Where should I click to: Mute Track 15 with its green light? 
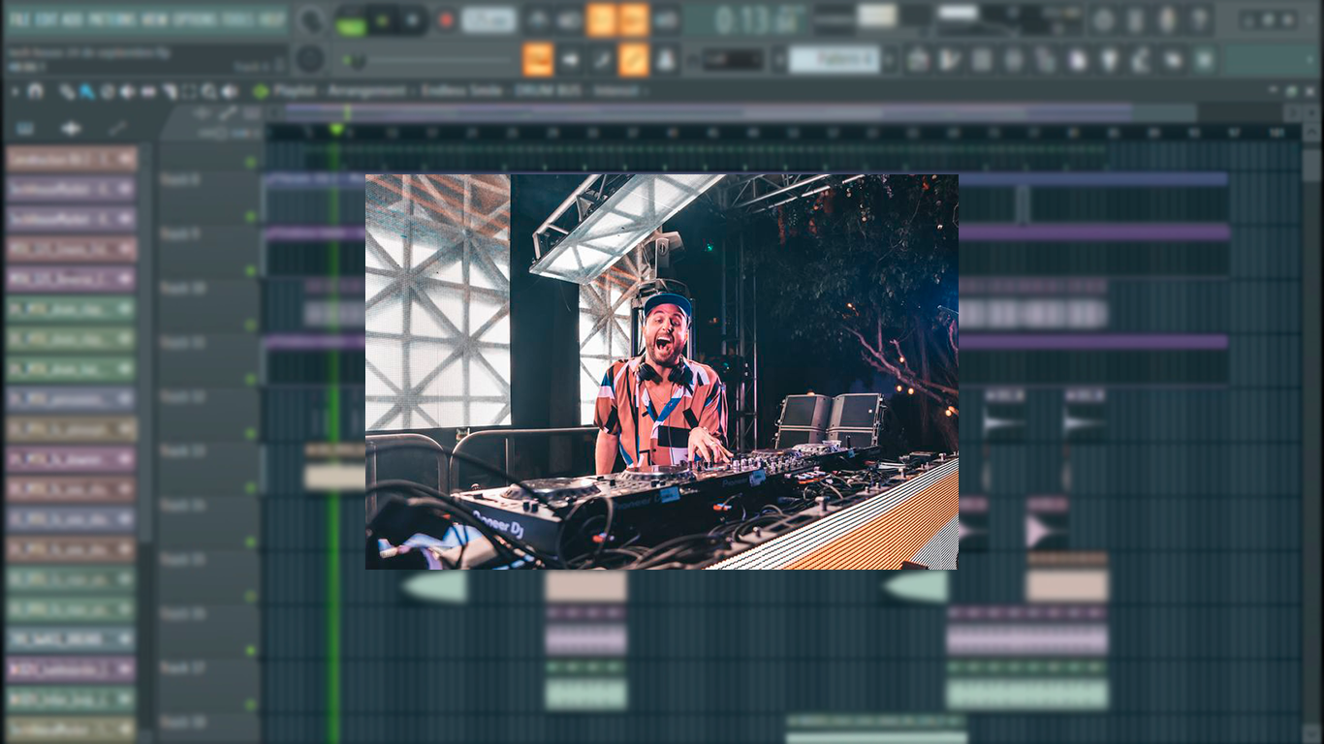coord(251,597)
